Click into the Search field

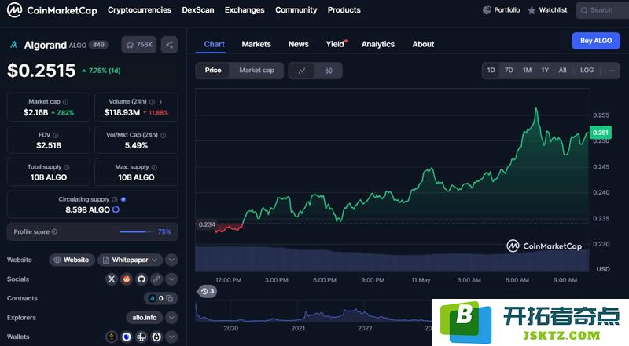602,10
